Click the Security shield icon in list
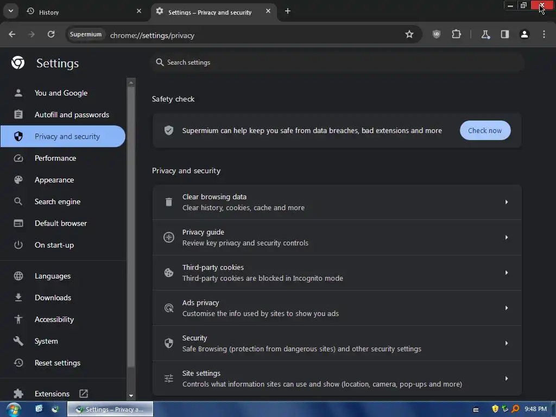The width and height of the screenshot is (556, 417). coord(169,343)
